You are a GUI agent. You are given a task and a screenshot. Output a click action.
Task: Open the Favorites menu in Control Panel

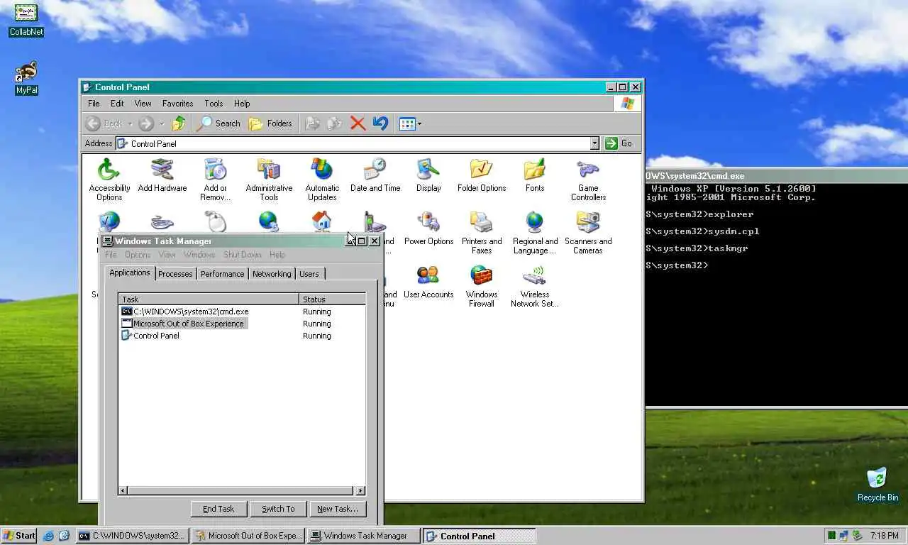(x=177, y=104)
